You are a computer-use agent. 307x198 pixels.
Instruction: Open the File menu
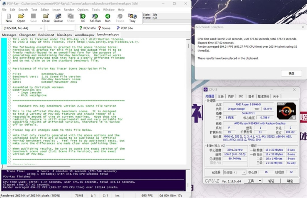click(4, 10)
